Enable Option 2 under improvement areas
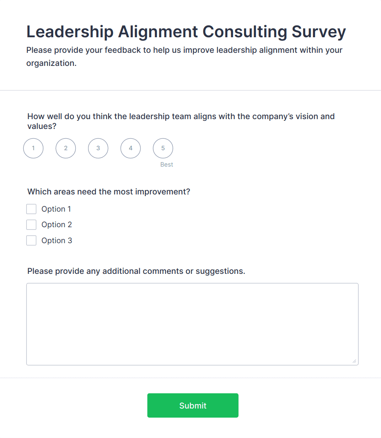This screenshot has height=438, width=381. 31,224
